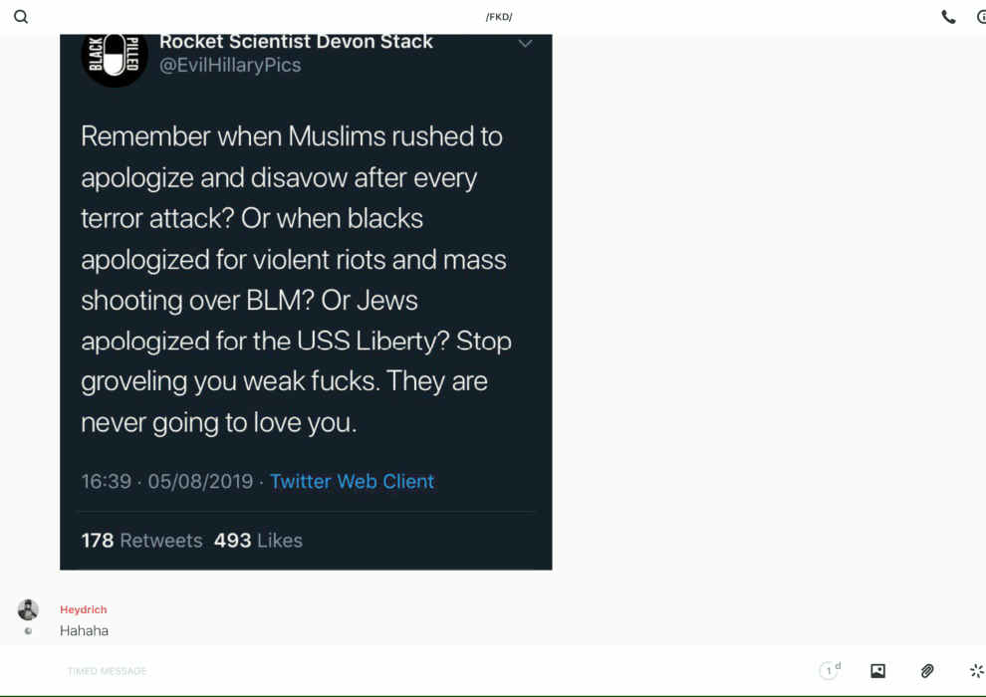This screenshot has width=986, height=697.
Task: Open the Heydrich sender name
Action: (83, 609)
